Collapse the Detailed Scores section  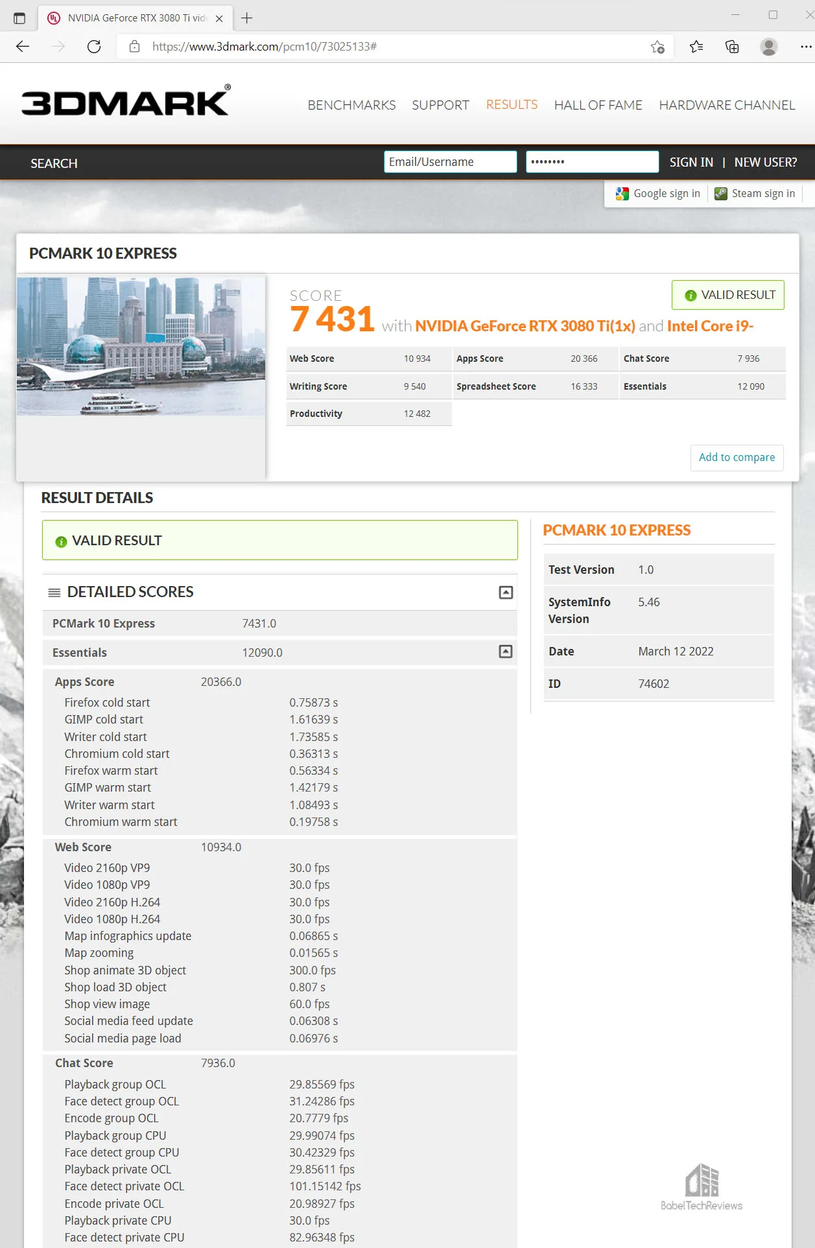(x=506, y=592)
